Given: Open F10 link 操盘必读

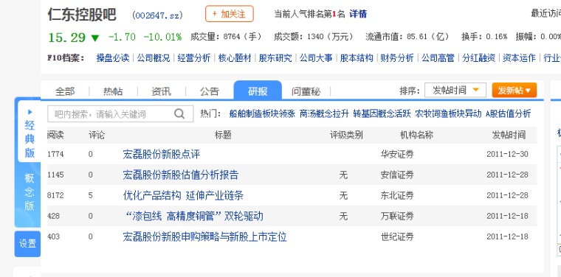Looking at the screenshot, I should (x=113, y=57).
